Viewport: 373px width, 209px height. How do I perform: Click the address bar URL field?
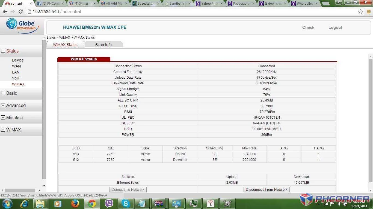[x=191, y=12]
